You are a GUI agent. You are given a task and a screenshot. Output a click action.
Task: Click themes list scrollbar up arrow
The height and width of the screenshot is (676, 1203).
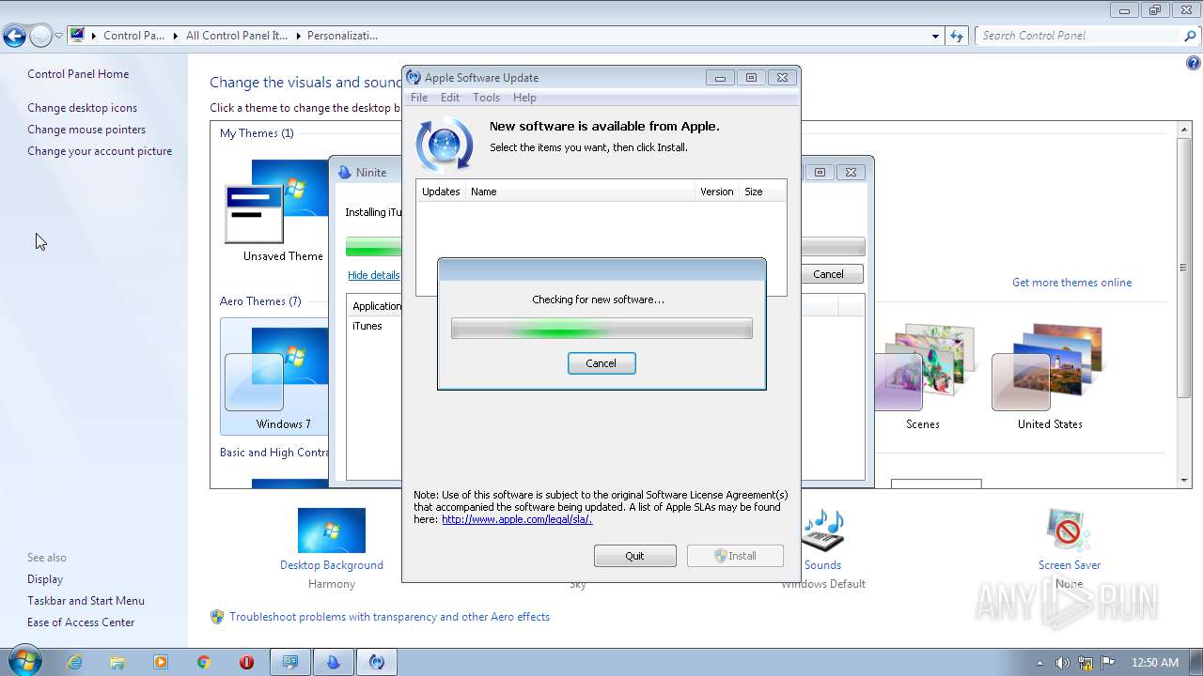tap(1184, 129)
